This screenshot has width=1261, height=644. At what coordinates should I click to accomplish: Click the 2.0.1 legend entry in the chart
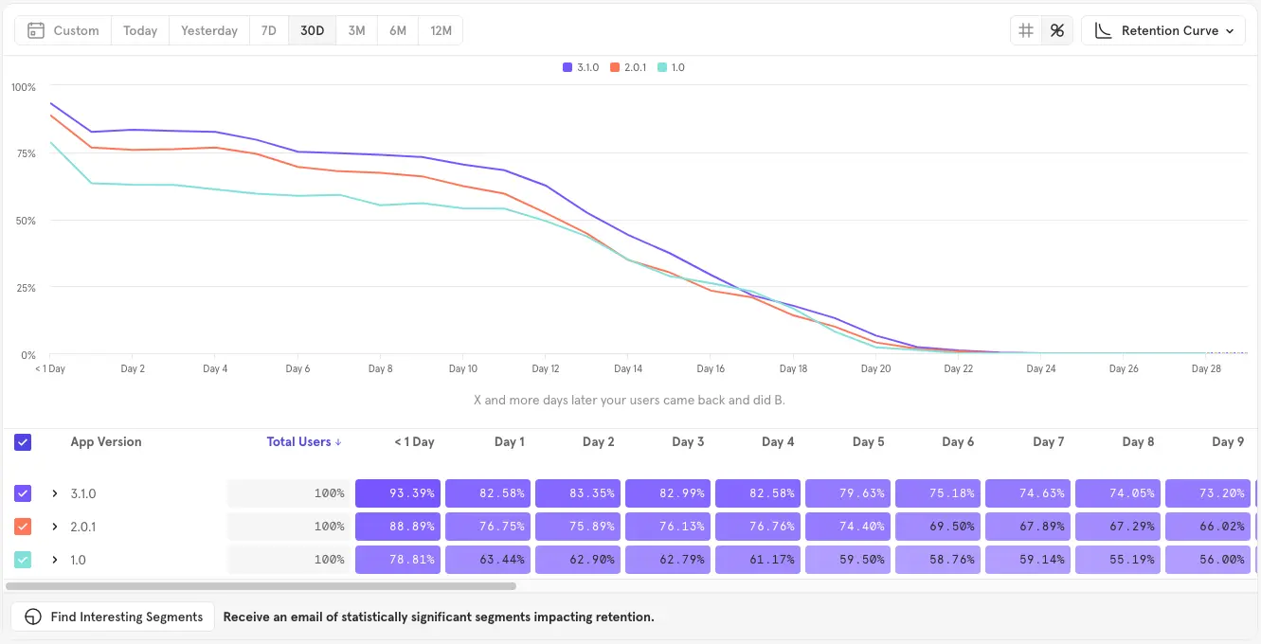(626, 67)
